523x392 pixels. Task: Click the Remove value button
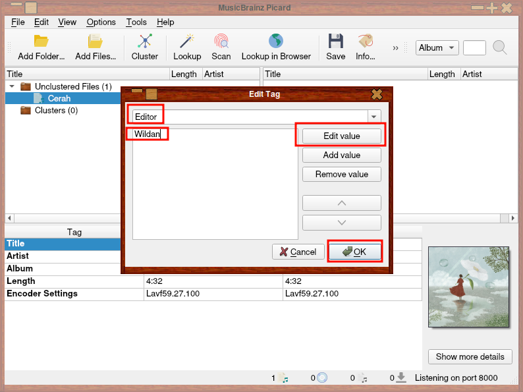(341, 175)
